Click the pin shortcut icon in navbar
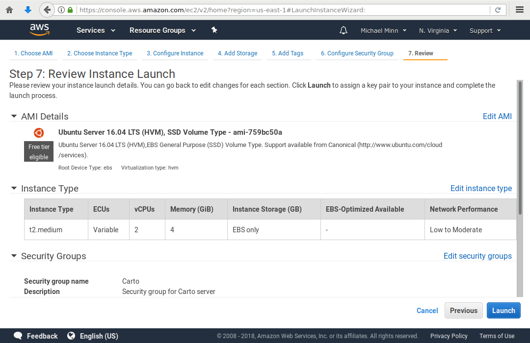This screenshot has width=530, height=343. (x=214, y=30)
